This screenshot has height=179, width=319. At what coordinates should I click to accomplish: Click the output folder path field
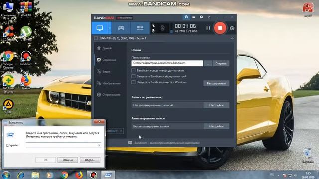point(167,63)
